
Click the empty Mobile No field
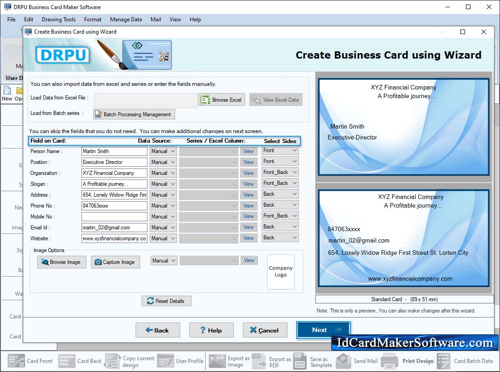click(x=114, y=216)
